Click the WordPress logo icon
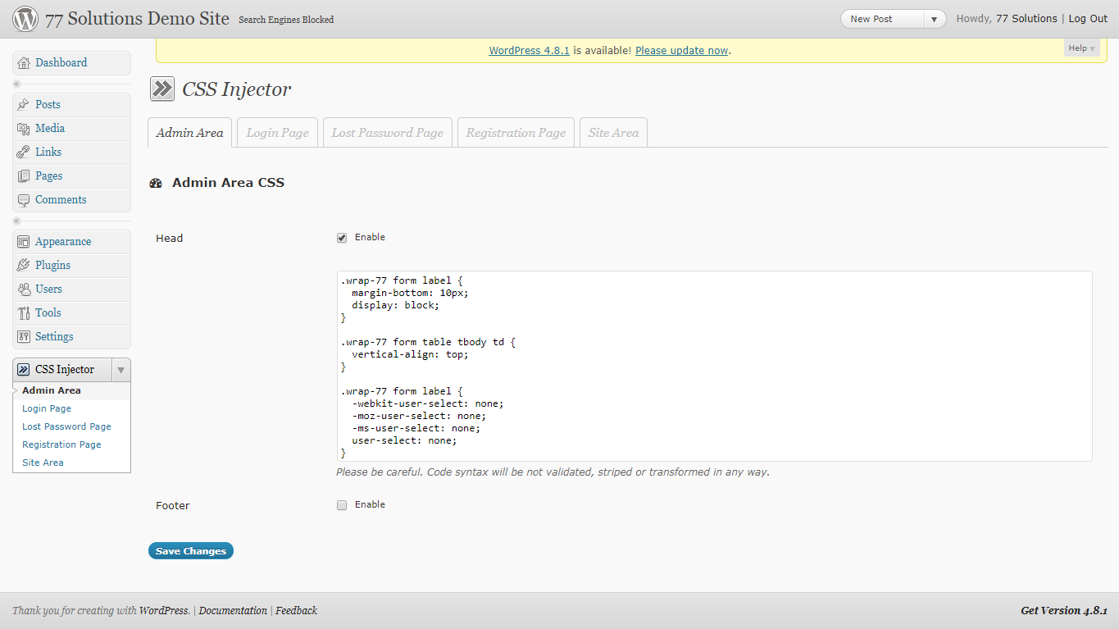The width and height of the screenshot is (1119, 629). (25, 18)
